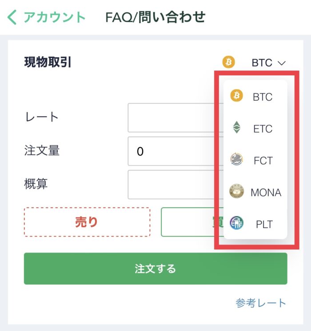Open the 参考レート link

click(x=261, y=303)
